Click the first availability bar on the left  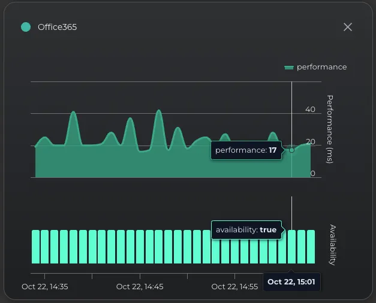pos(35,247)
